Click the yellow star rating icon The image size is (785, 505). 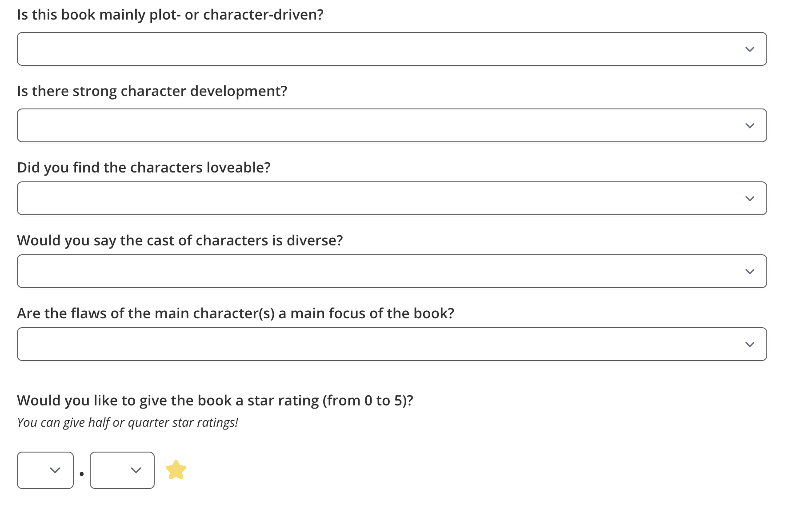point(176,470)
